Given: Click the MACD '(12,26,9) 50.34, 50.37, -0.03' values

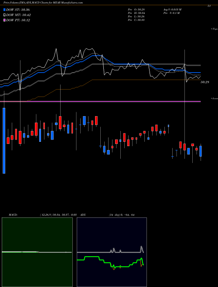Looking at the screenshot, I should click(x=58, y=215).
